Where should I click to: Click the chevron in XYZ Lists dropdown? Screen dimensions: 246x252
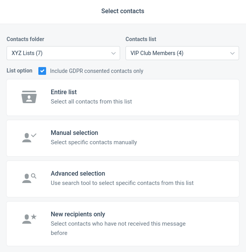[114, 54]
